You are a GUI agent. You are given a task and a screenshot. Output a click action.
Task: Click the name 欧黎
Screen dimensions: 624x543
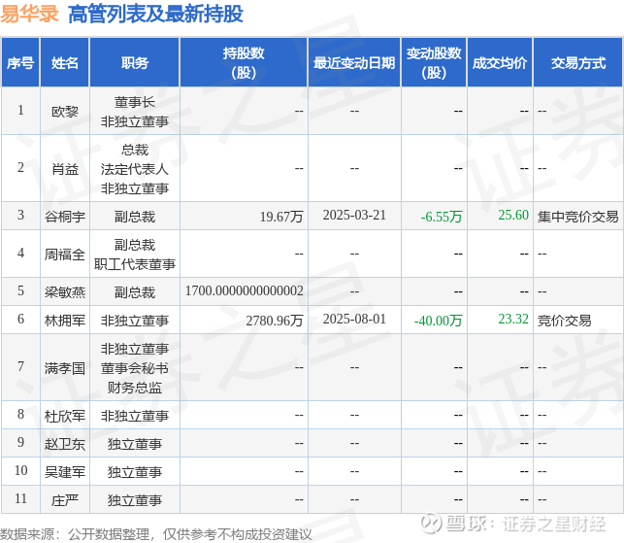(x=65, y=112)
